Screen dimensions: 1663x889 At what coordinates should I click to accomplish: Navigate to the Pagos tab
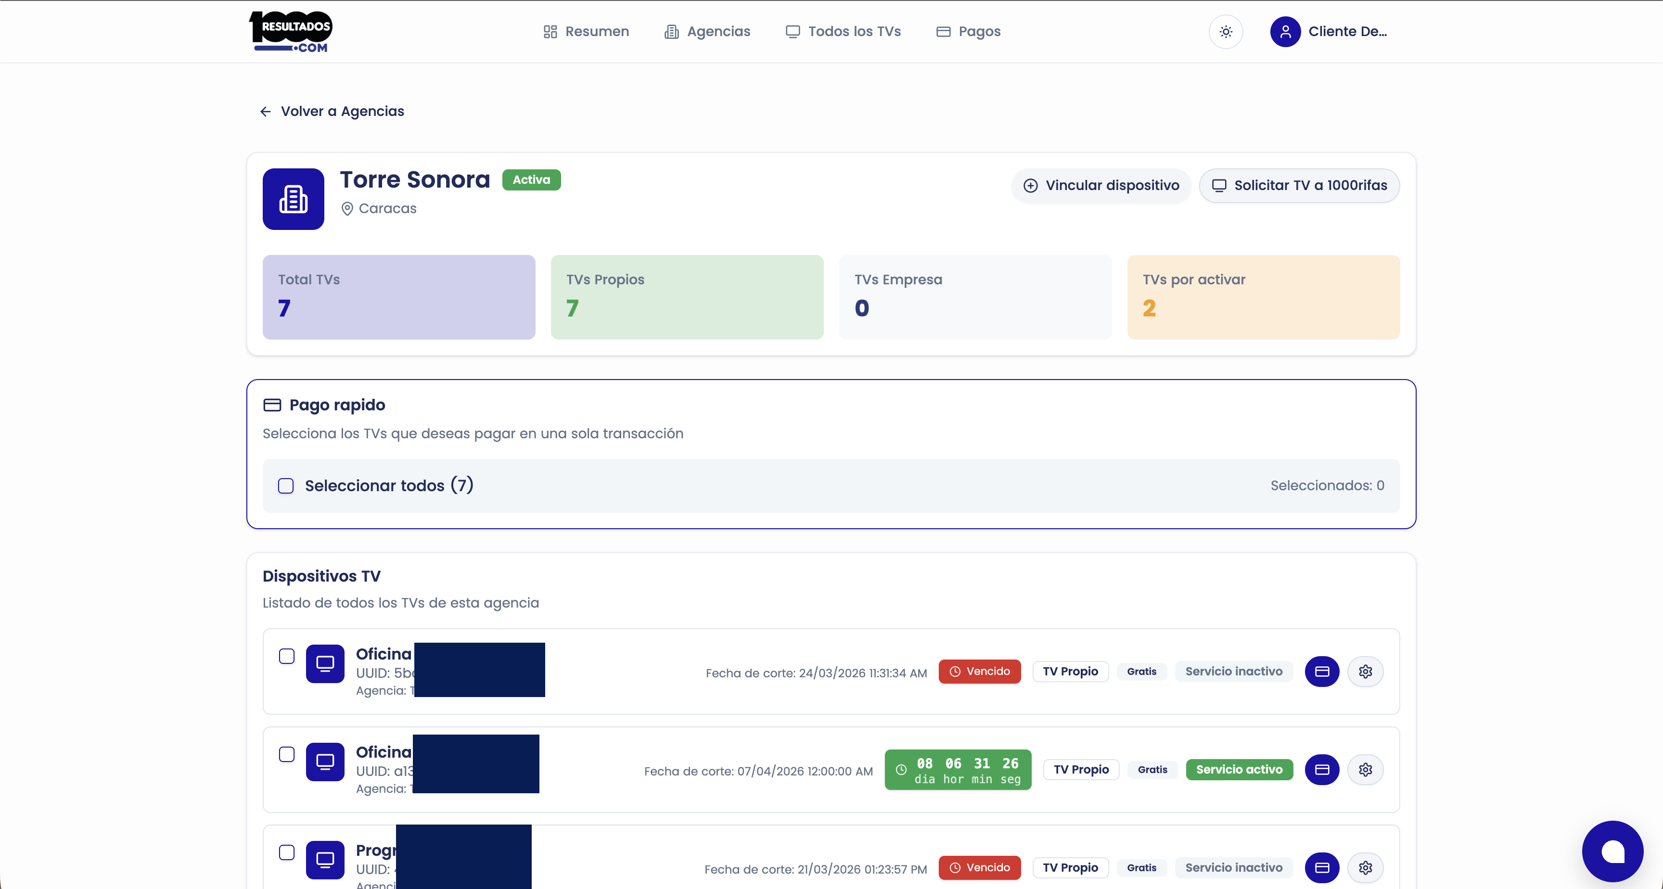coord(968,32)
